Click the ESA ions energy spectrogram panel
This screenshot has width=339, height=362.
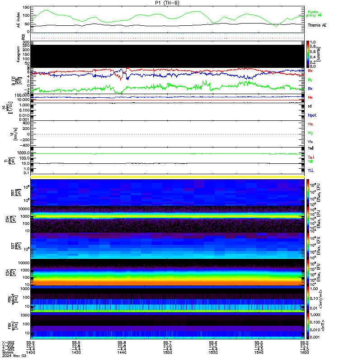click(x=167, y=219)
